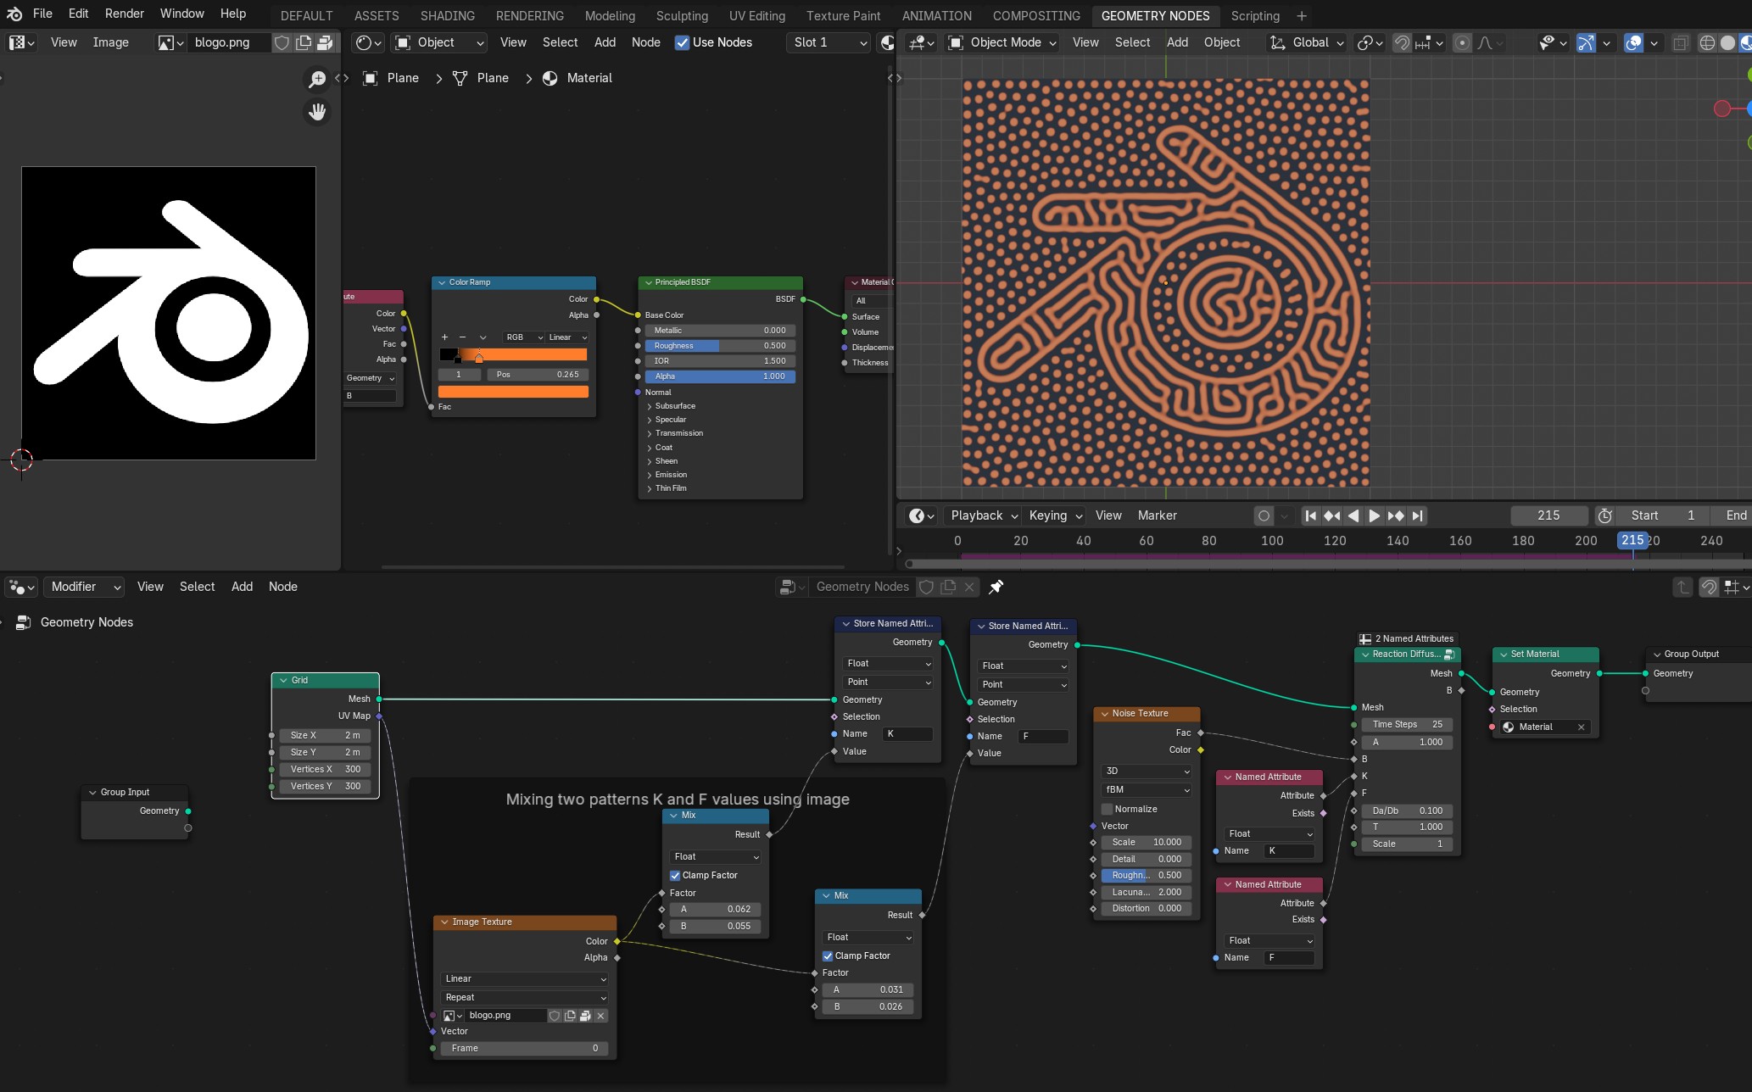Uncheck Clamp Factor on upper Mix node
1752x1092 pixels.
(675, 875)
